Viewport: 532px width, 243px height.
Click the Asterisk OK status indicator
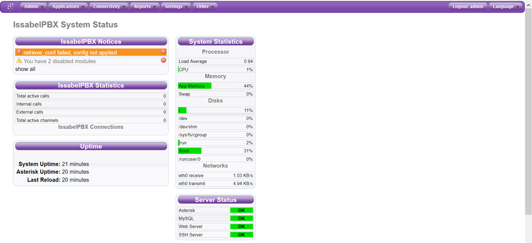(x=242, y=210)
